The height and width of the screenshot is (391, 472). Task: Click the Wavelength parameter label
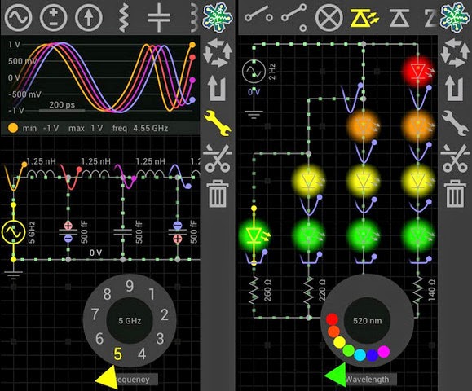tap(367, 380)
